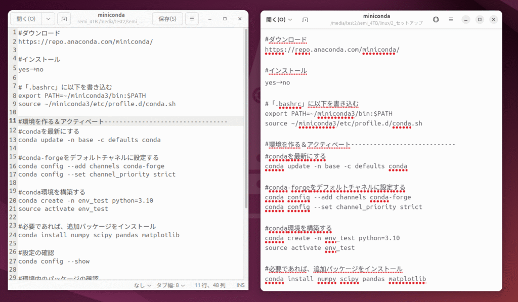Open the なし highlight mode dropdown

click(142, 285)
